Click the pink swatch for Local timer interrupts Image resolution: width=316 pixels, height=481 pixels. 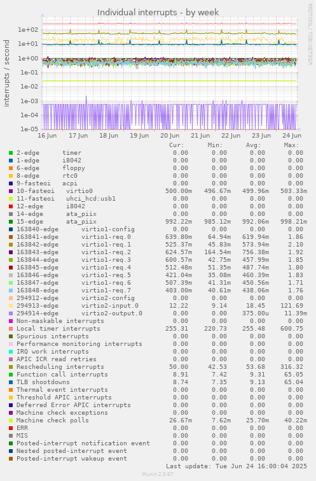(x=11, y=329)
